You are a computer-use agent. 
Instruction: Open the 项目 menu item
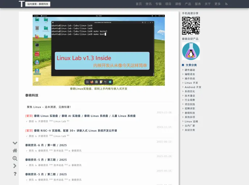tap(168, 4)
